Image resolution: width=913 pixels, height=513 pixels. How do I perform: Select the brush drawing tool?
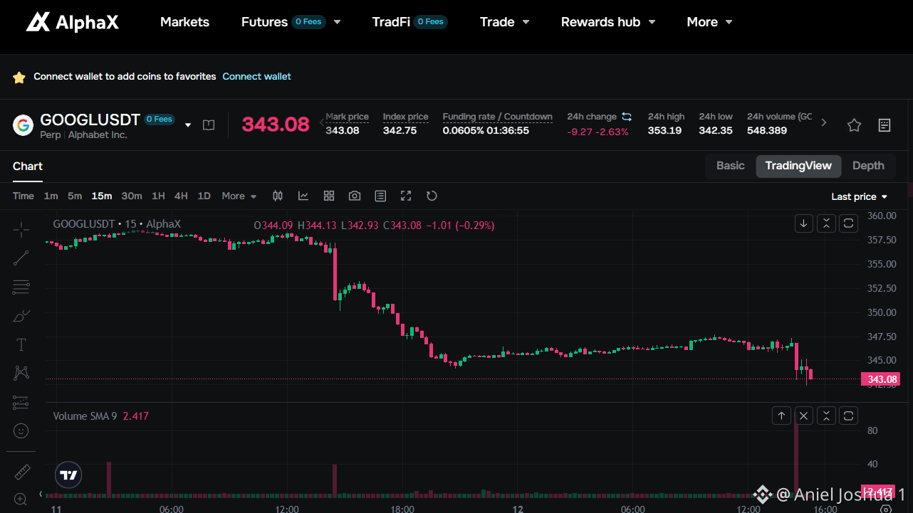pyautogui.click(x=21, y=316)
